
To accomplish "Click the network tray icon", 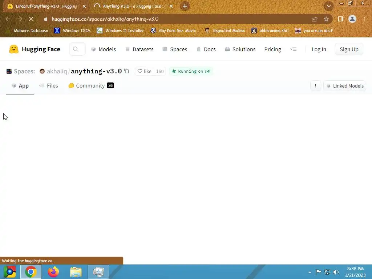I will [327, 272].
